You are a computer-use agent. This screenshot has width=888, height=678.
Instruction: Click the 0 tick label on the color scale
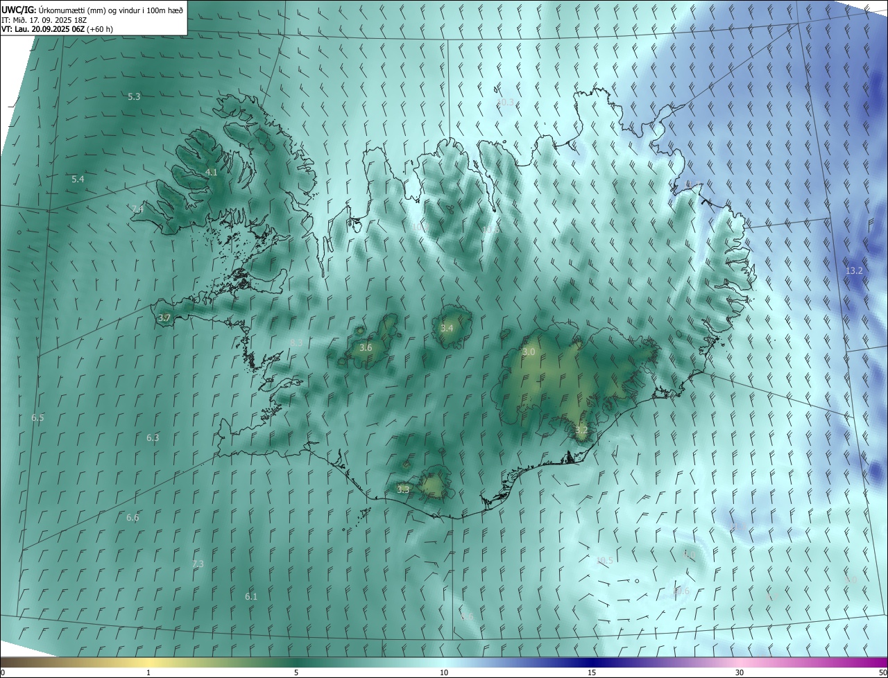[x=3, y=672]
